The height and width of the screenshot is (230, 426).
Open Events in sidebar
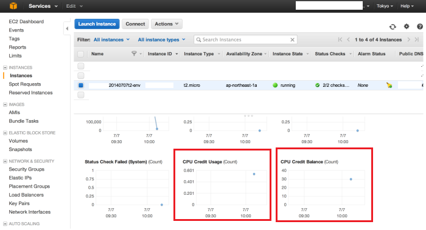pyautogui.click(x=16, y=30)
